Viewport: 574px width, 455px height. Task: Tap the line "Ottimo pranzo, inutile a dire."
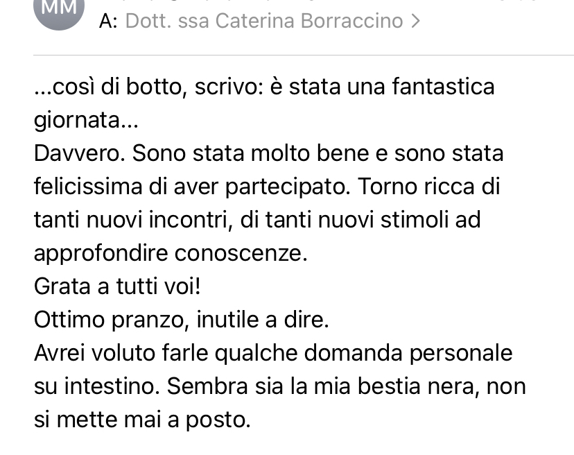(x=181, y=320)
